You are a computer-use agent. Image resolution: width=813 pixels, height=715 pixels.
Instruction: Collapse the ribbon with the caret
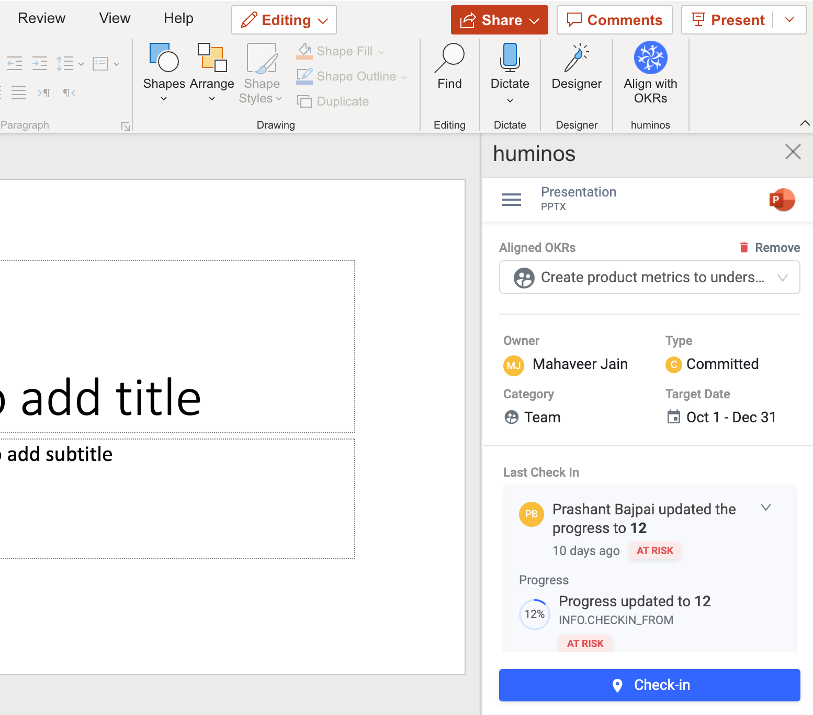click(805, 123)
